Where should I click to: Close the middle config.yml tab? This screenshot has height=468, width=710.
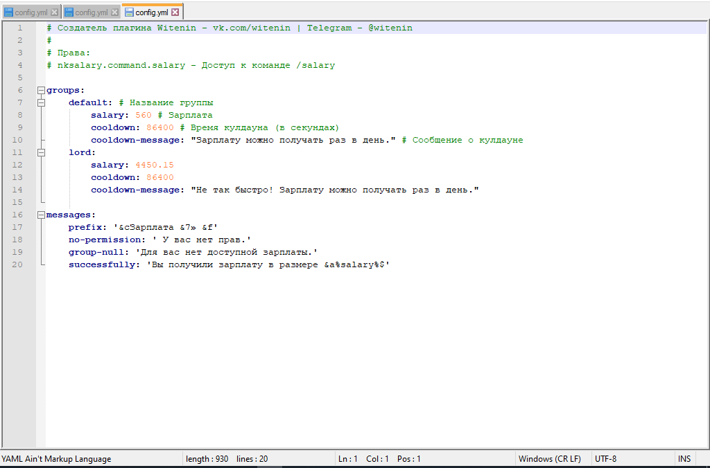point(115,12)
